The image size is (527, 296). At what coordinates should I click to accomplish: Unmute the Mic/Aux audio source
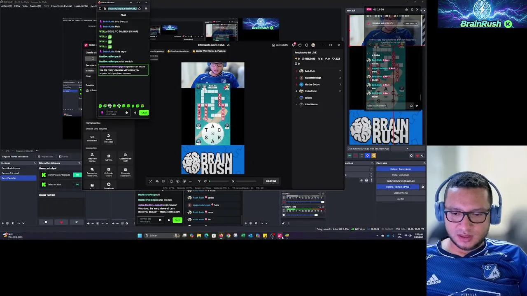point(284,202)
